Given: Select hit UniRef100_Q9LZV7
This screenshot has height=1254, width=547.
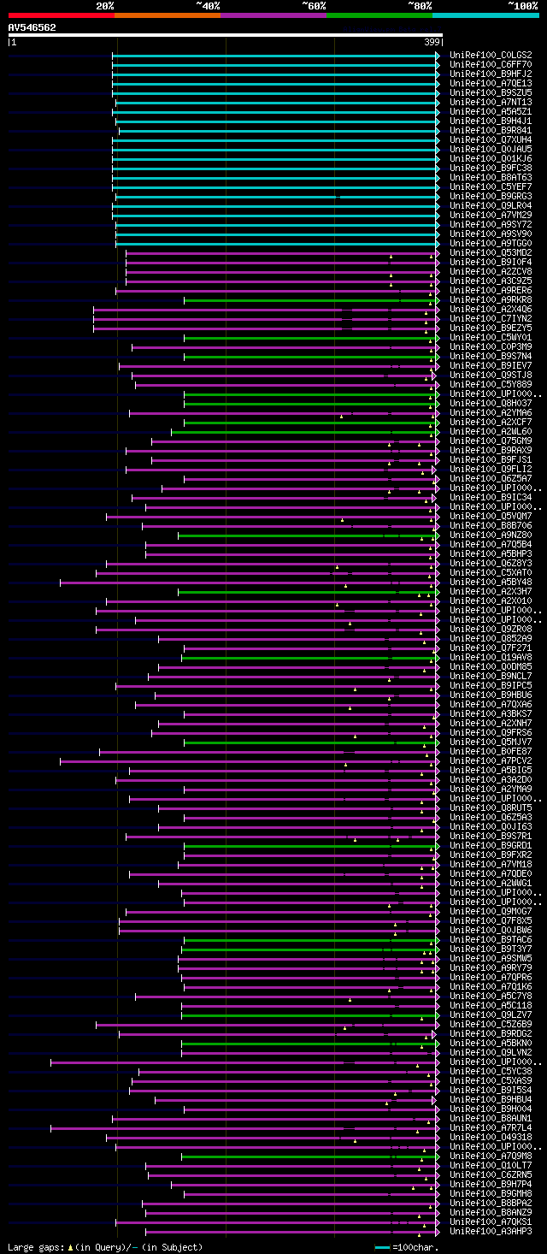Looking at the screenshot, I should pyautogui.click(x=490, y=1015).
